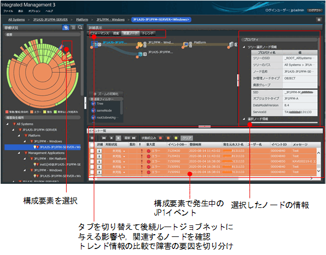
Task: Click the red error severity icon of event 7150990
Action: pos(148,161)
